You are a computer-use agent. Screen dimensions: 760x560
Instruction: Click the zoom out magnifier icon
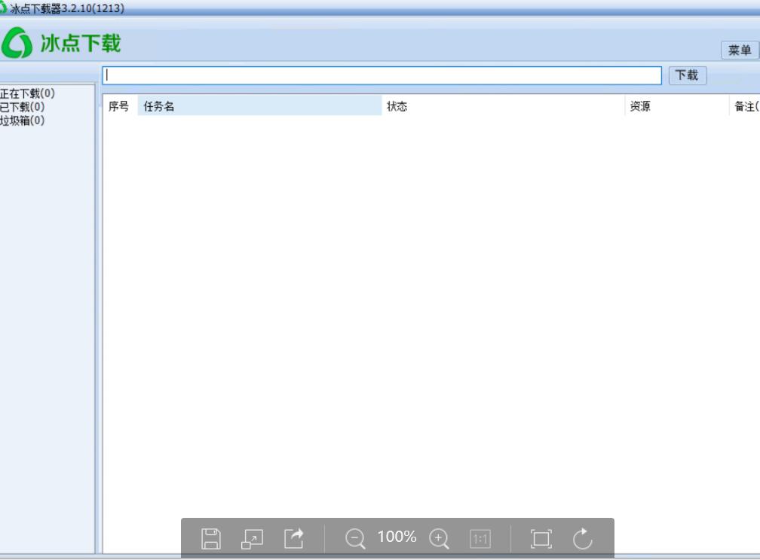(355, 539)
